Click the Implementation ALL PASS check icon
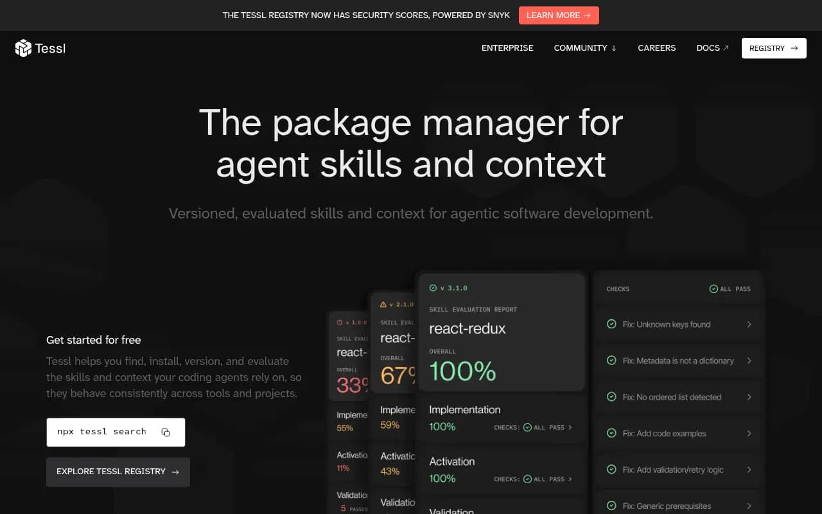The width and height of the screenshot is (822, 514). tap(527, 427)
